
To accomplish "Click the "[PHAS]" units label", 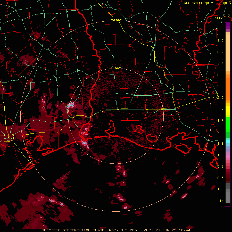I will click(x=218, y=18).
